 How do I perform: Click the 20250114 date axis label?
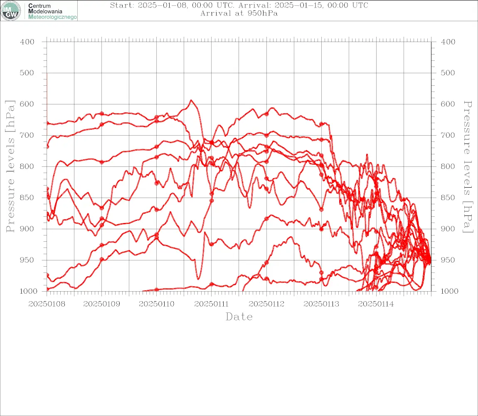tap(376, 304)
